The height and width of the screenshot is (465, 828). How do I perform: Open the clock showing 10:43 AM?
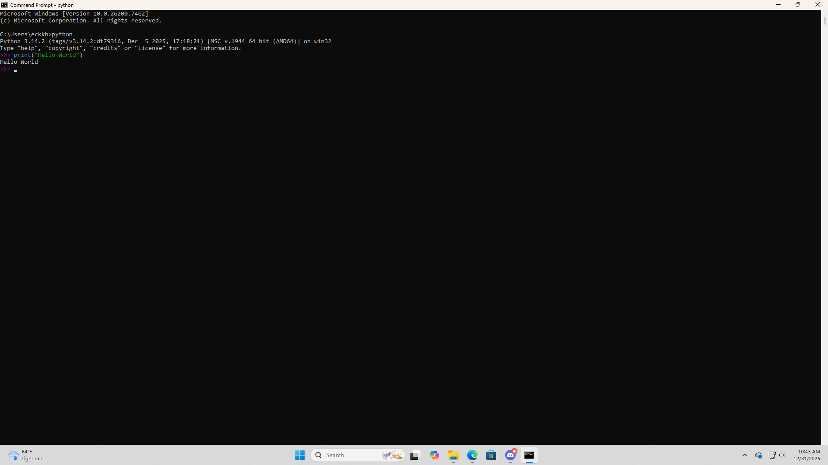pos(806,455)
